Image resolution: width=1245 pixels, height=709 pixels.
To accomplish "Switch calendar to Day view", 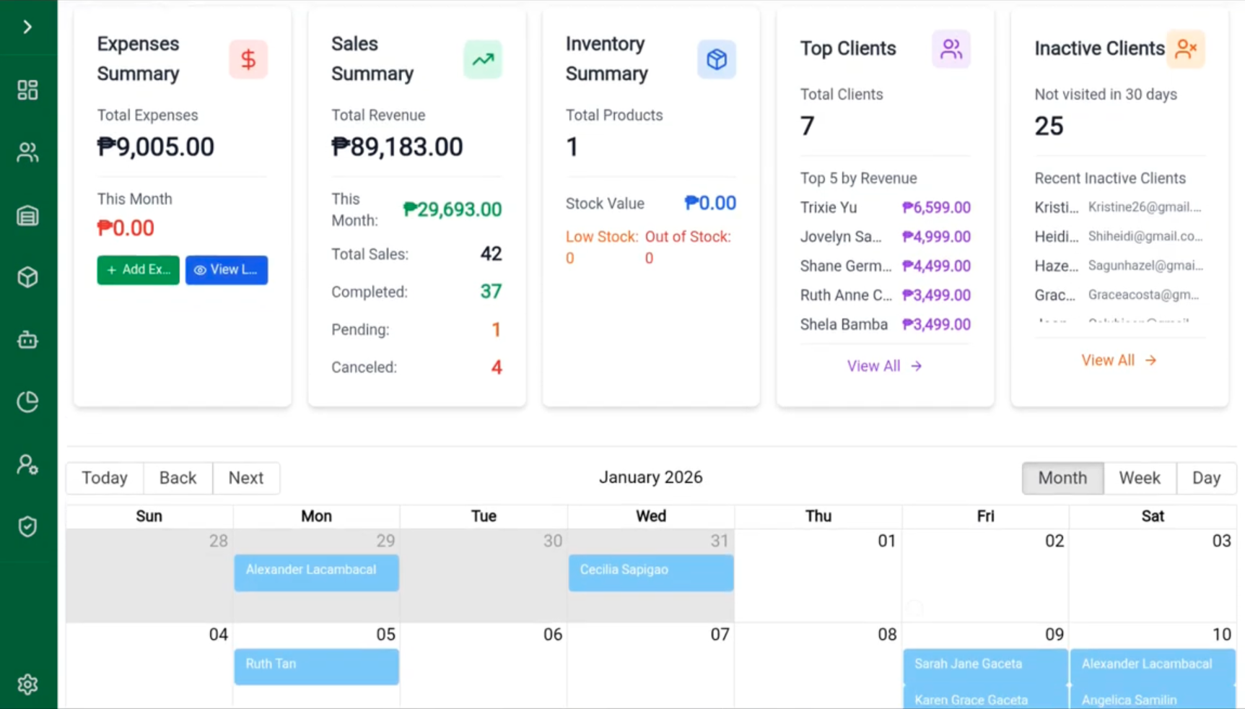I will pyautogui.click(x=1205, y=478).
